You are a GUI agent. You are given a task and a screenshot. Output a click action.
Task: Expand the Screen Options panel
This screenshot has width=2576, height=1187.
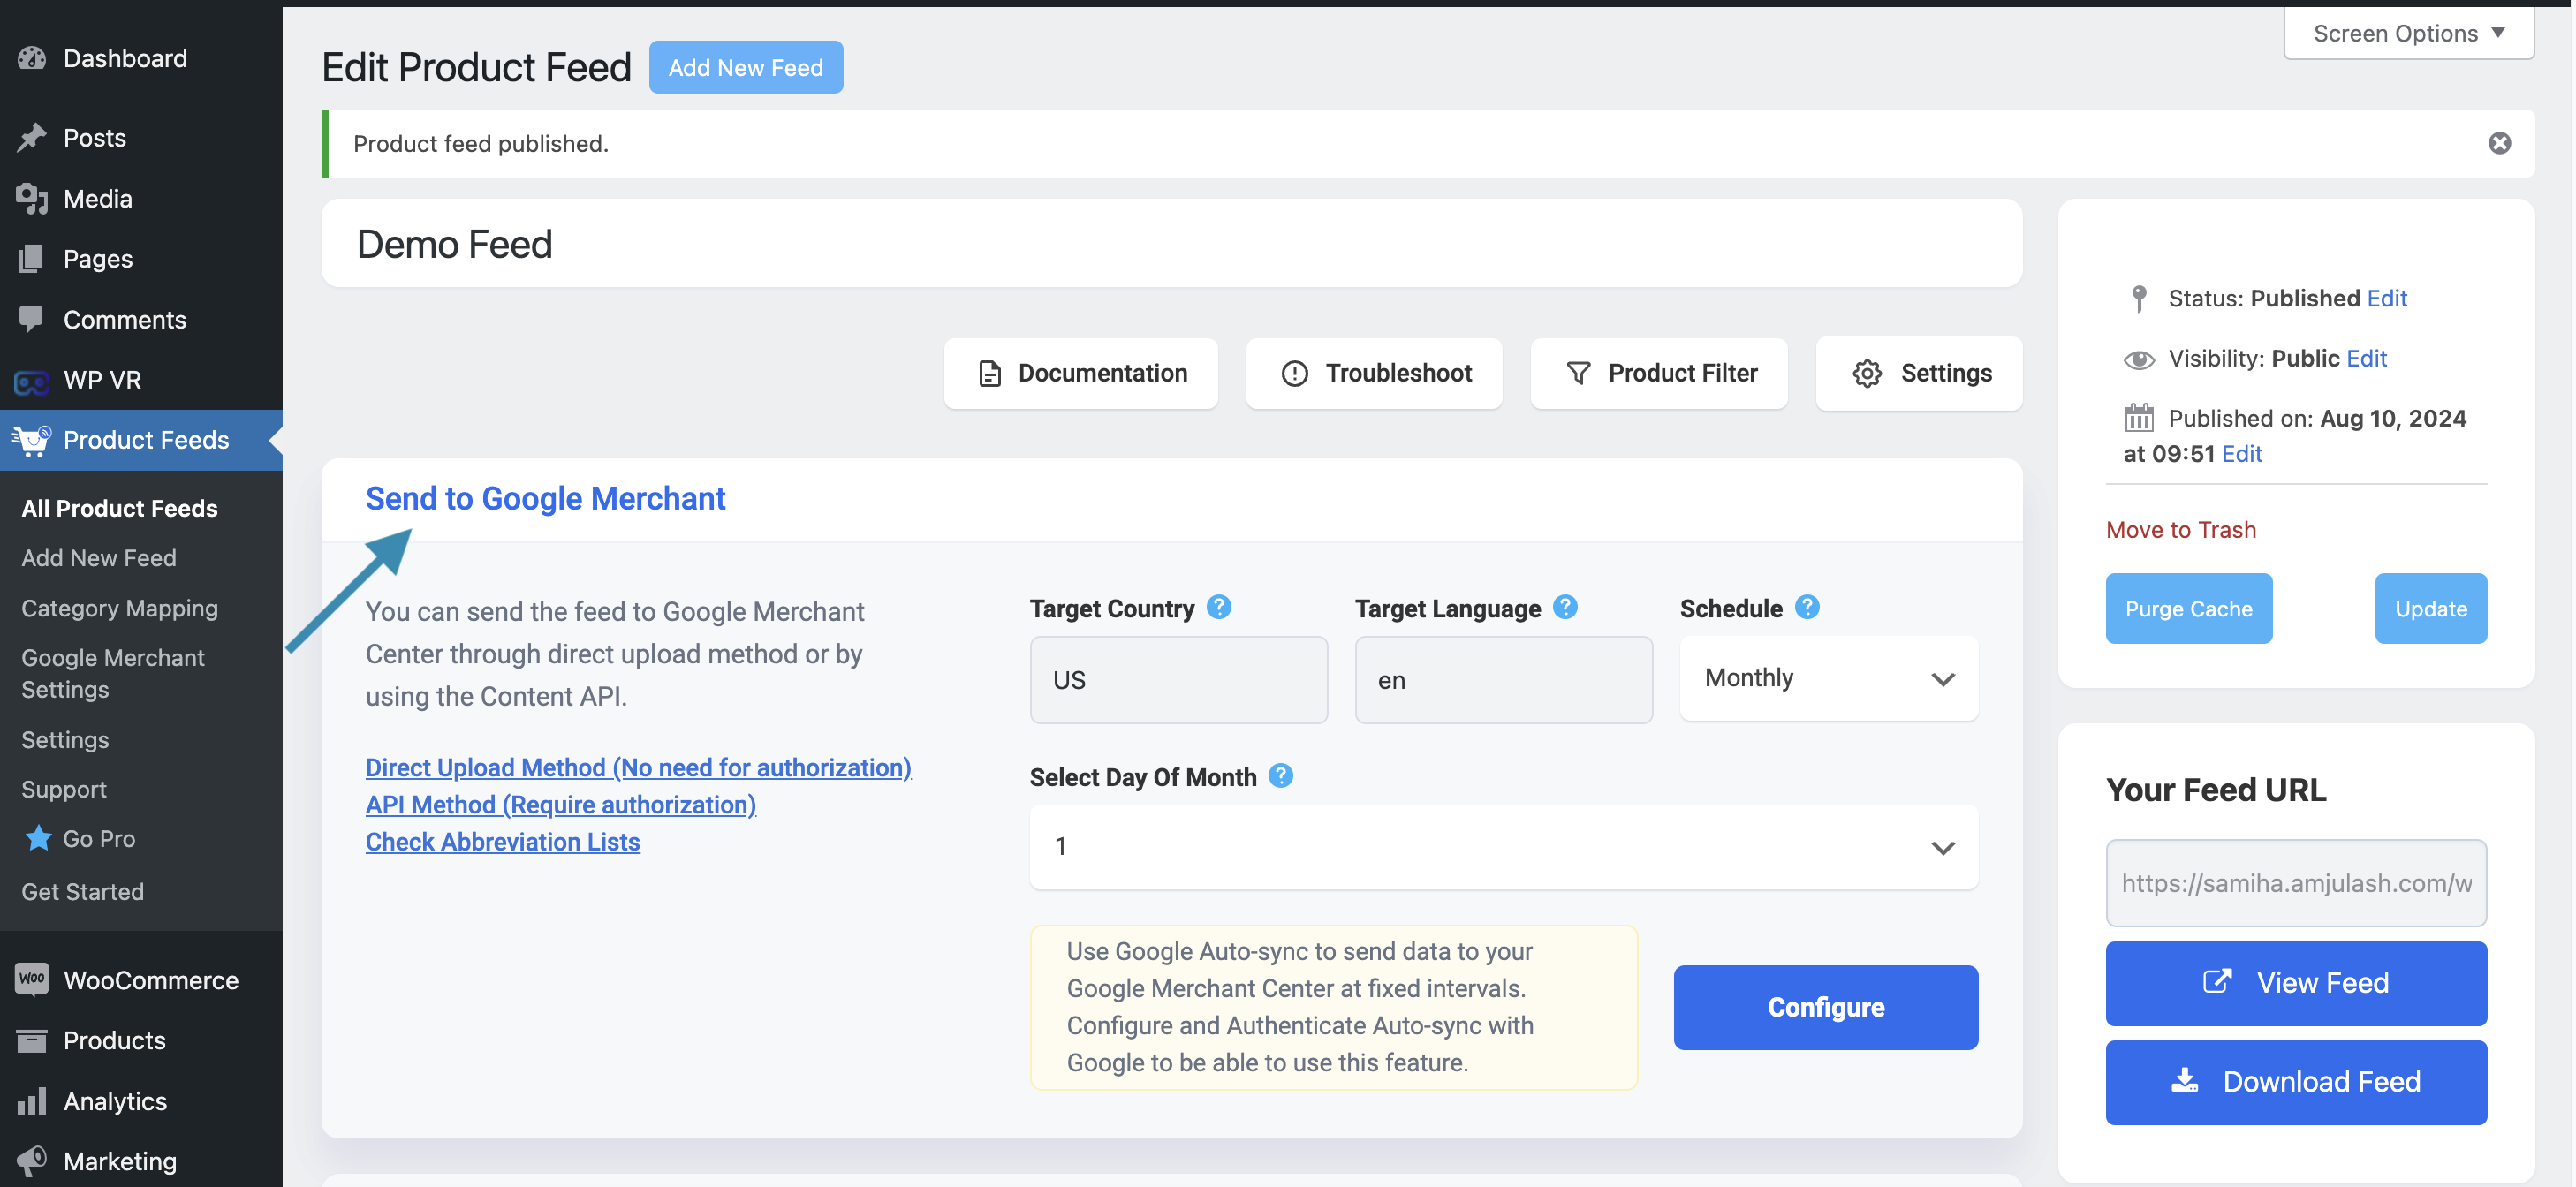tap(2409, 33)
